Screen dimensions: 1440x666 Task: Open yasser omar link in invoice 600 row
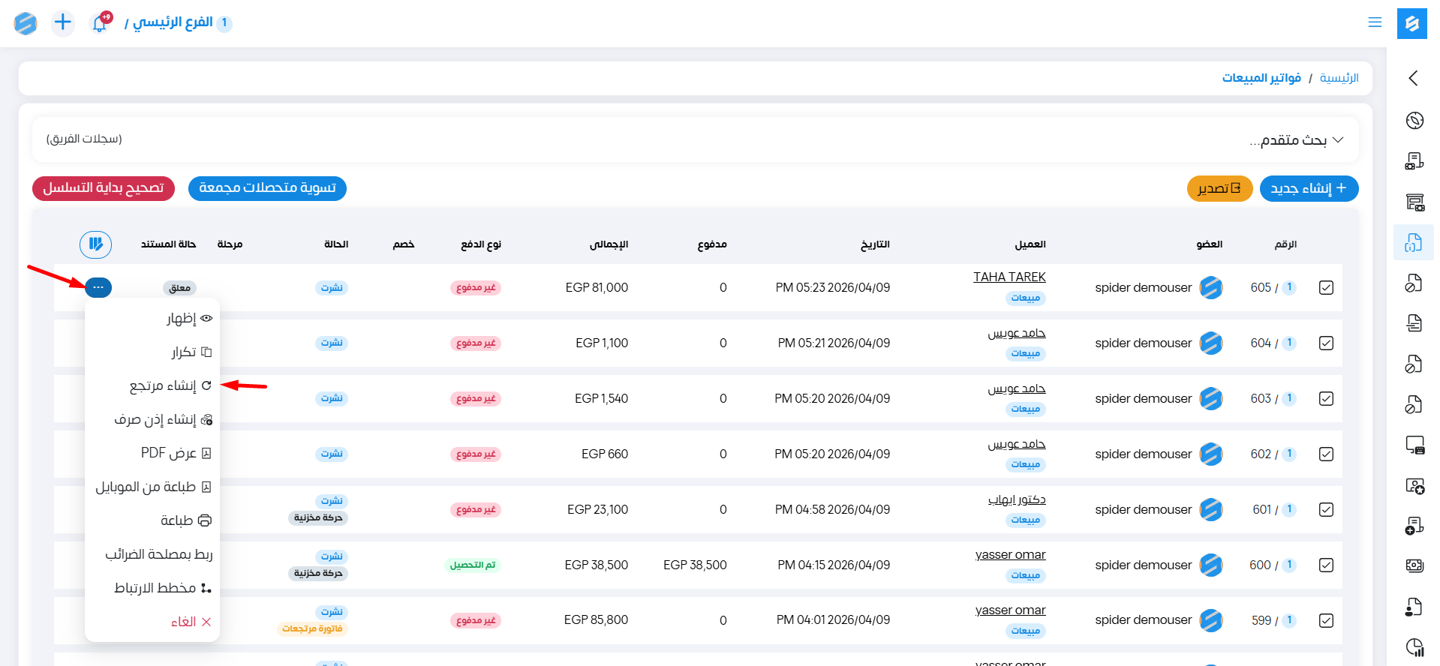(x=1010, y=555)
